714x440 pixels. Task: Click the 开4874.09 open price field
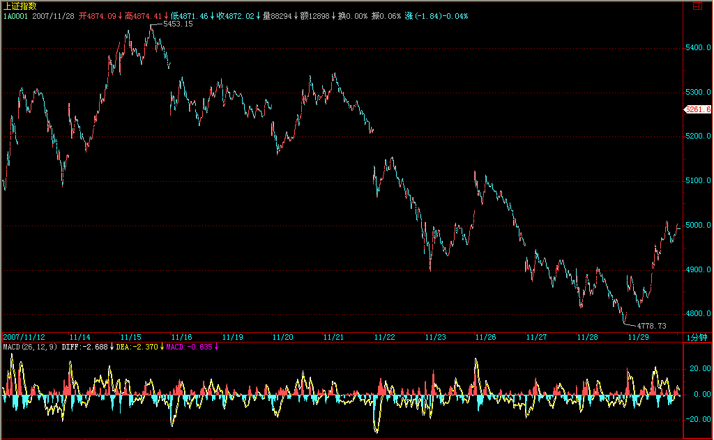97,15
